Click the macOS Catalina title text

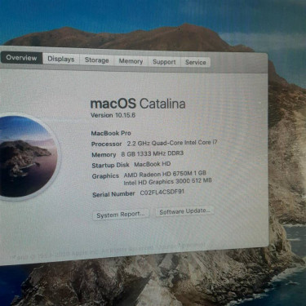[138, 104]
